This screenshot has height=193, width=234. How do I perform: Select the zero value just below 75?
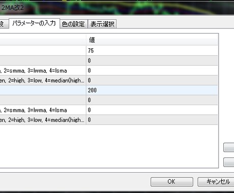coord(152,60)
